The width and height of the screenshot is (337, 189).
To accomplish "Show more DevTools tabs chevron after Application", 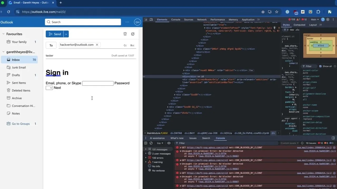I will click(x=258, y=19).
